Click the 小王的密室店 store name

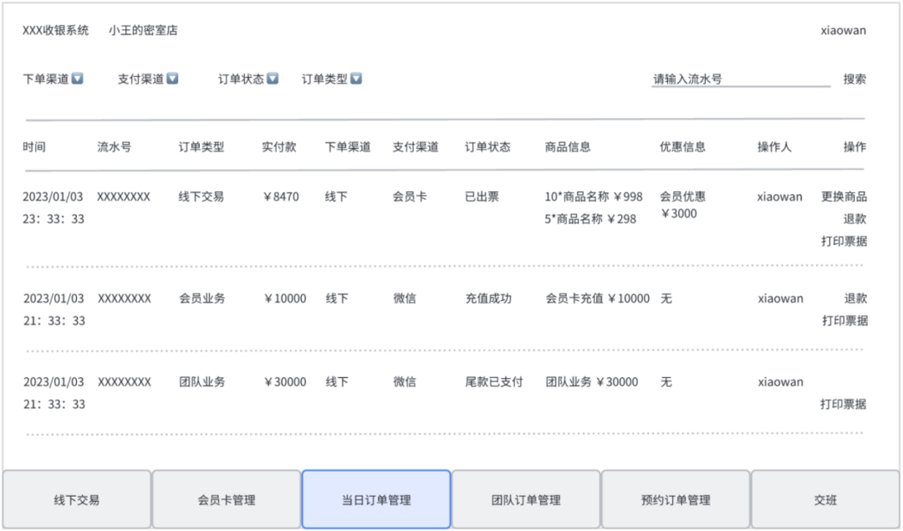coord(145,30)
